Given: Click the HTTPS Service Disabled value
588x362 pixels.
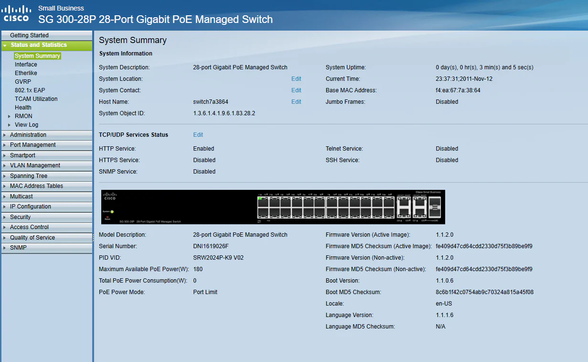Looking at the screenshot, I should tap(204, 160).
